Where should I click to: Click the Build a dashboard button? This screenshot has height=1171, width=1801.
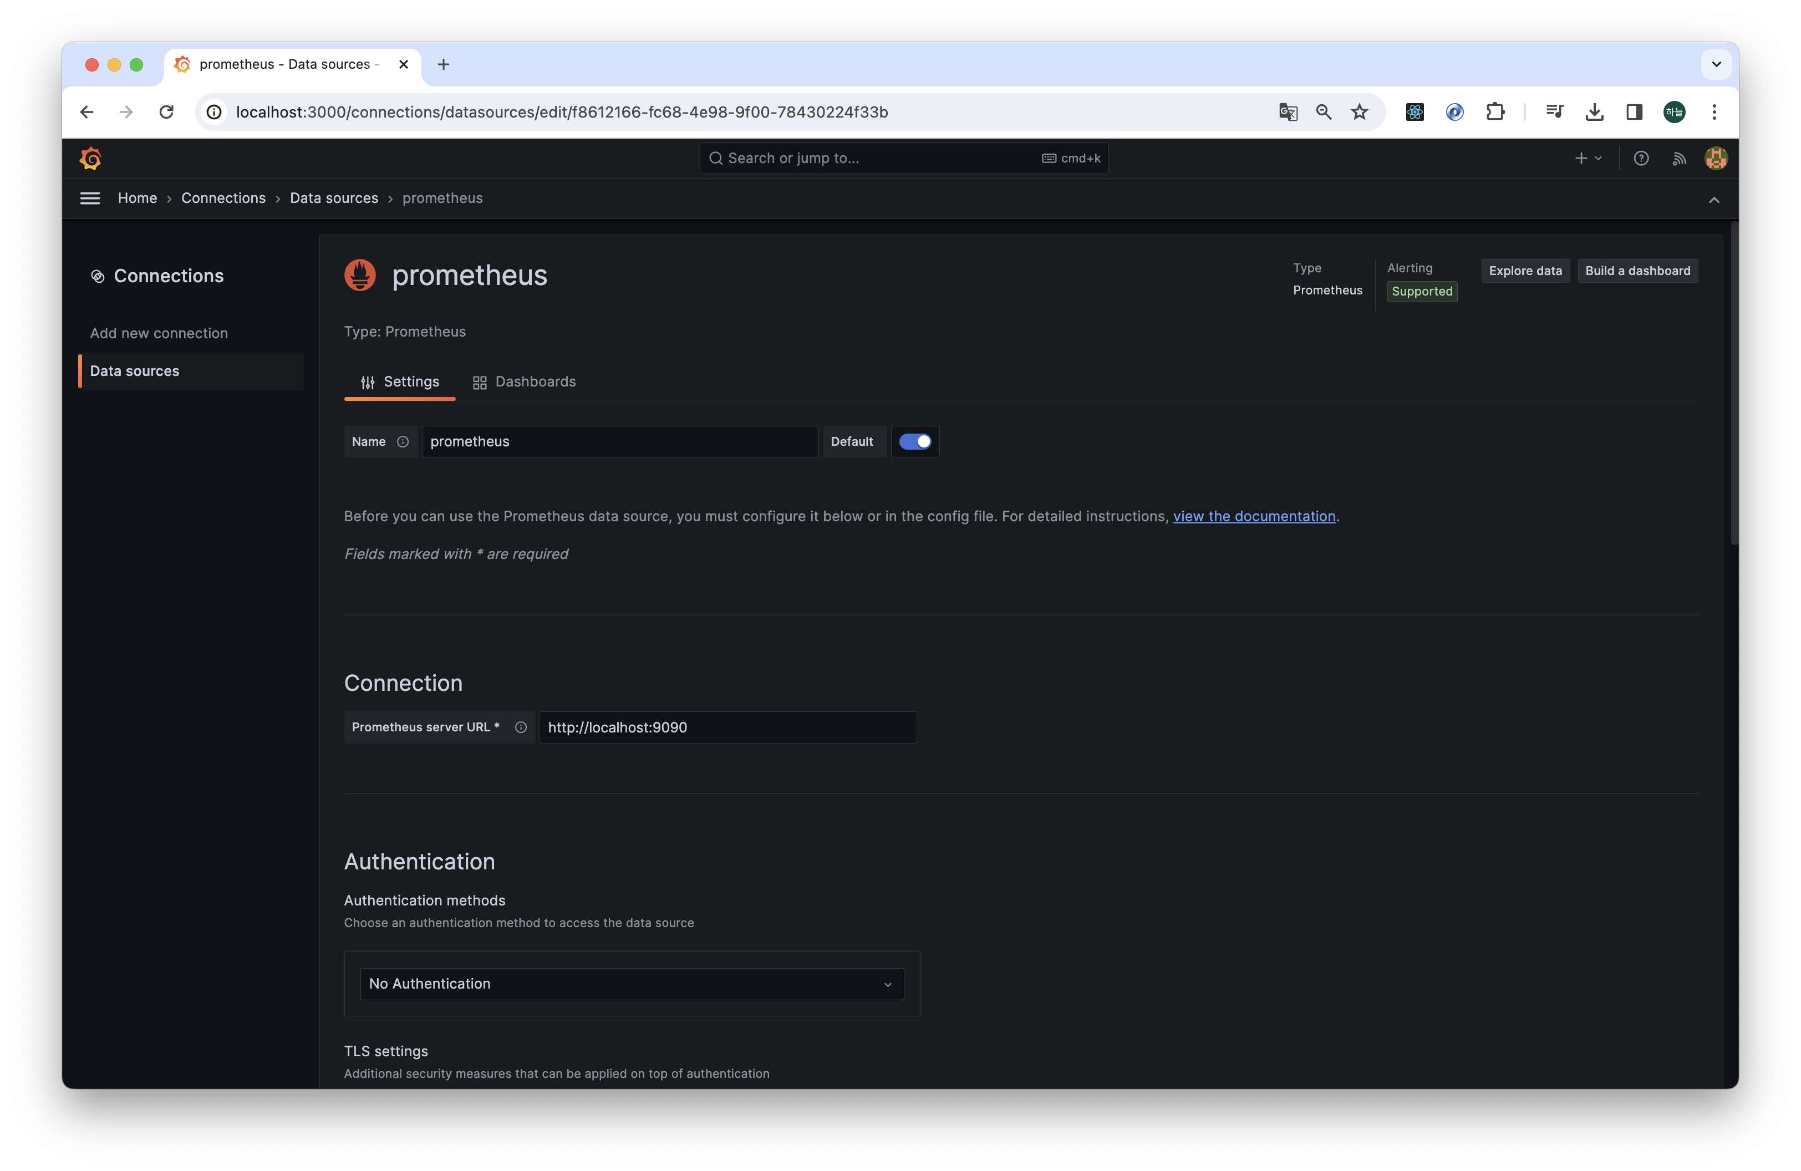[1637, 271]
